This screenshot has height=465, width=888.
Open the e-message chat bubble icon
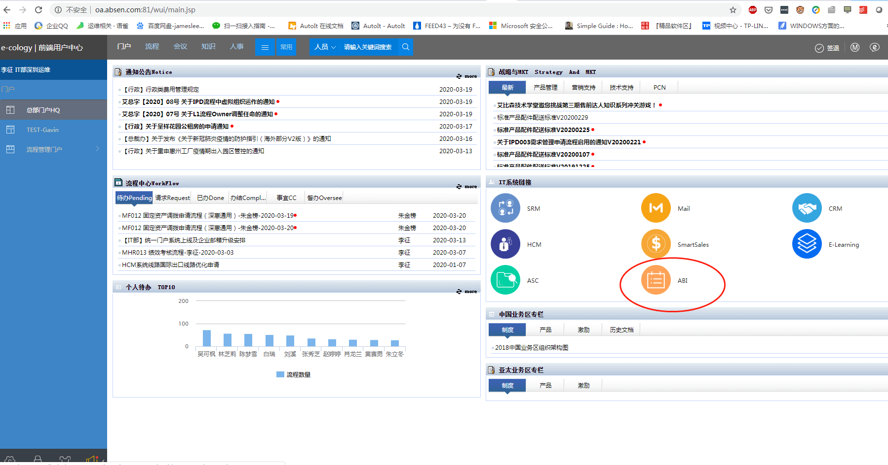coord(875,47)
